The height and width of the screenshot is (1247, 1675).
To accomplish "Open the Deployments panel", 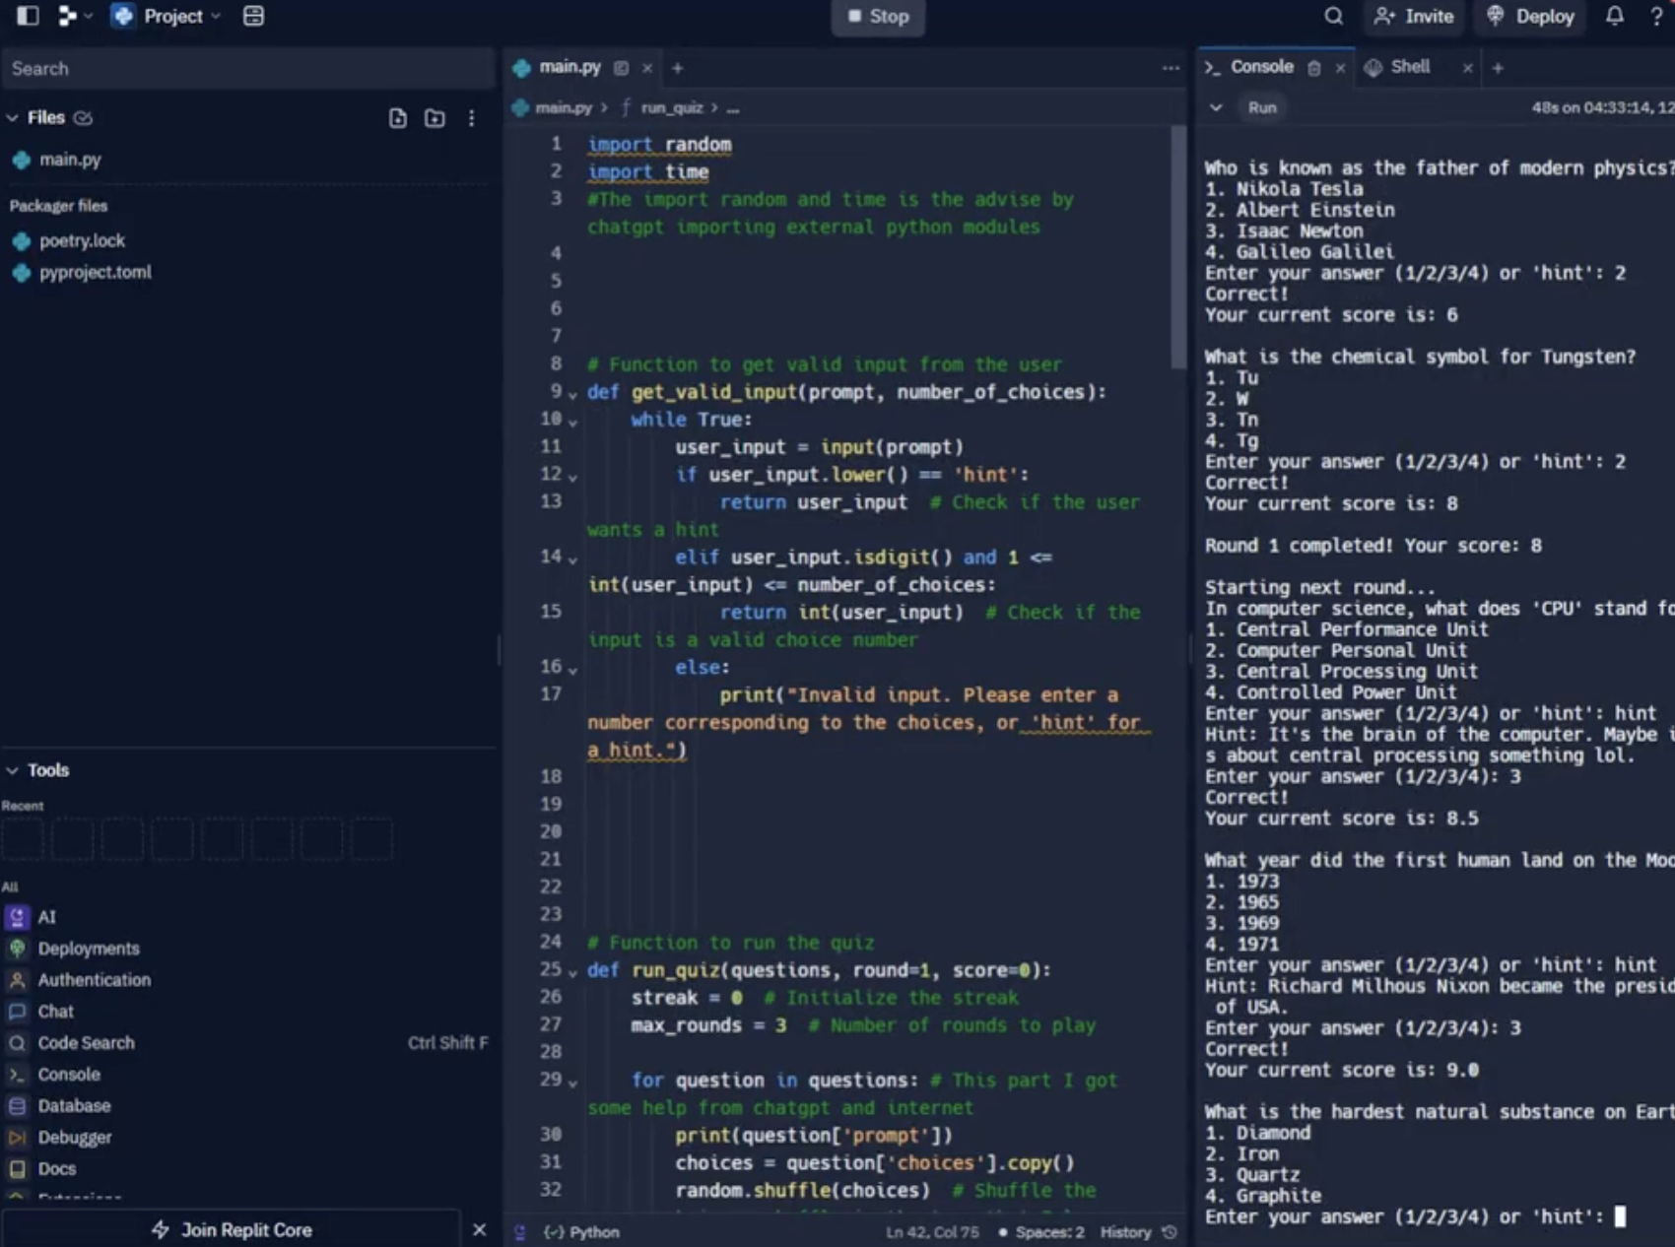I will [x=89, y=949].
